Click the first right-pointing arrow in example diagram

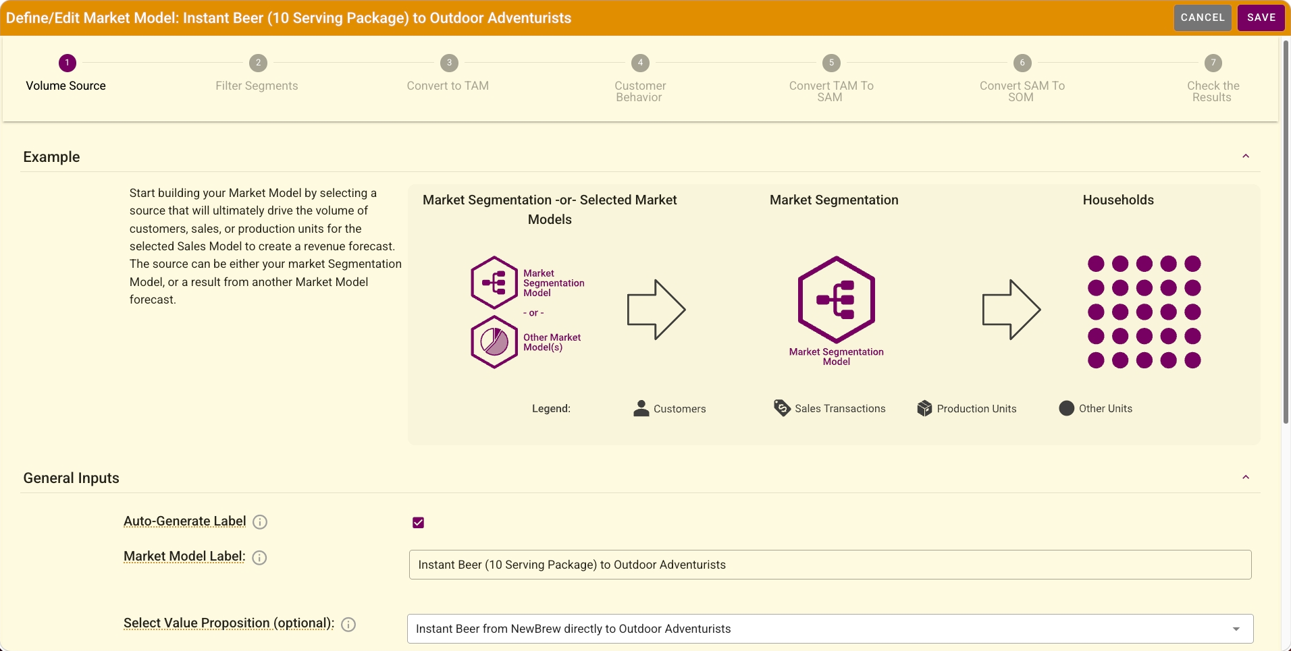click(x=656, y=310)
